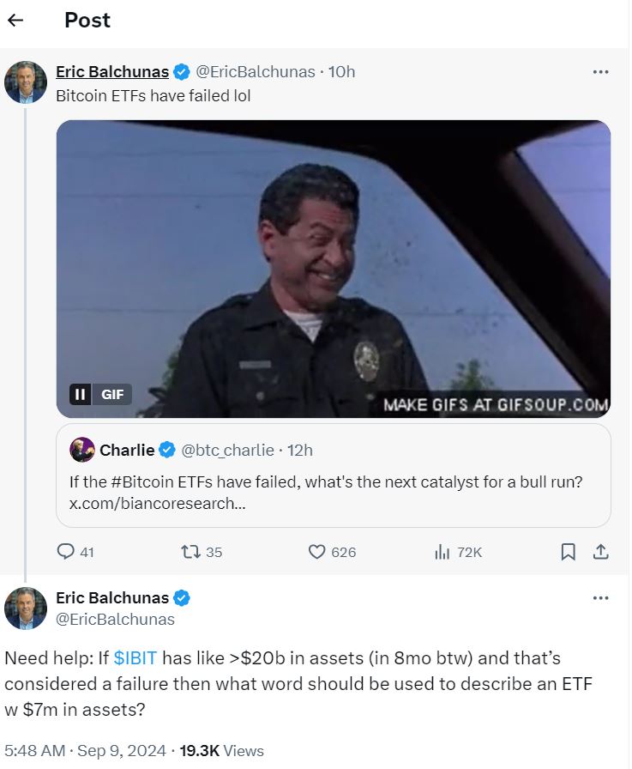Click @EricBalchunas handle in first post
Image resolution: width=632 pixels, height=769 pixels.
click(x=256, y=72)
